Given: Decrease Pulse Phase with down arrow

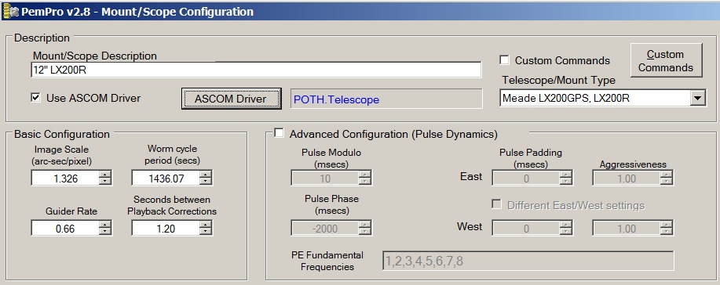Looking at the screenshot, I should (366, 232).
